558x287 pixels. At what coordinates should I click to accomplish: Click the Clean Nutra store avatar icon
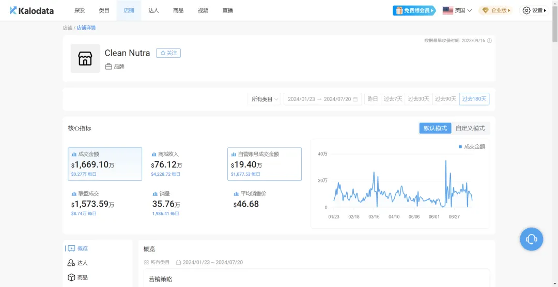pyautogui.click(x=85, y=59)
